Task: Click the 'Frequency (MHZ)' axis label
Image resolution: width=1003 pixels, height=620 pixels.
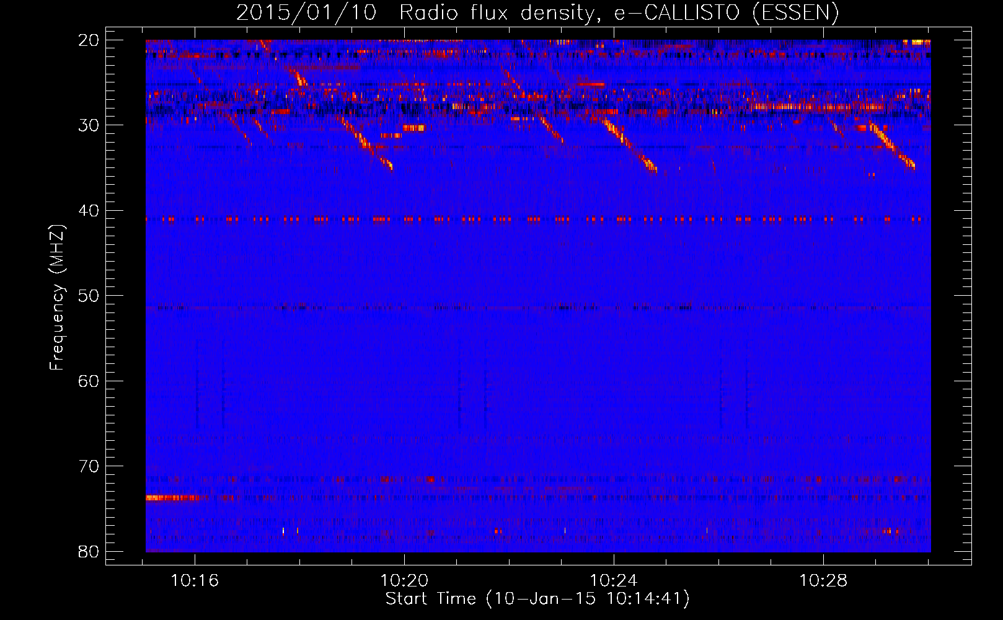Action: pyautogui.click(x=57, y=298)
